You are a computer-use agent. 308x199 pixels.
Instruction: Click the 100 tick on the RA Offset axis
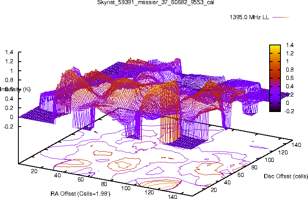[x=126, y=188]
